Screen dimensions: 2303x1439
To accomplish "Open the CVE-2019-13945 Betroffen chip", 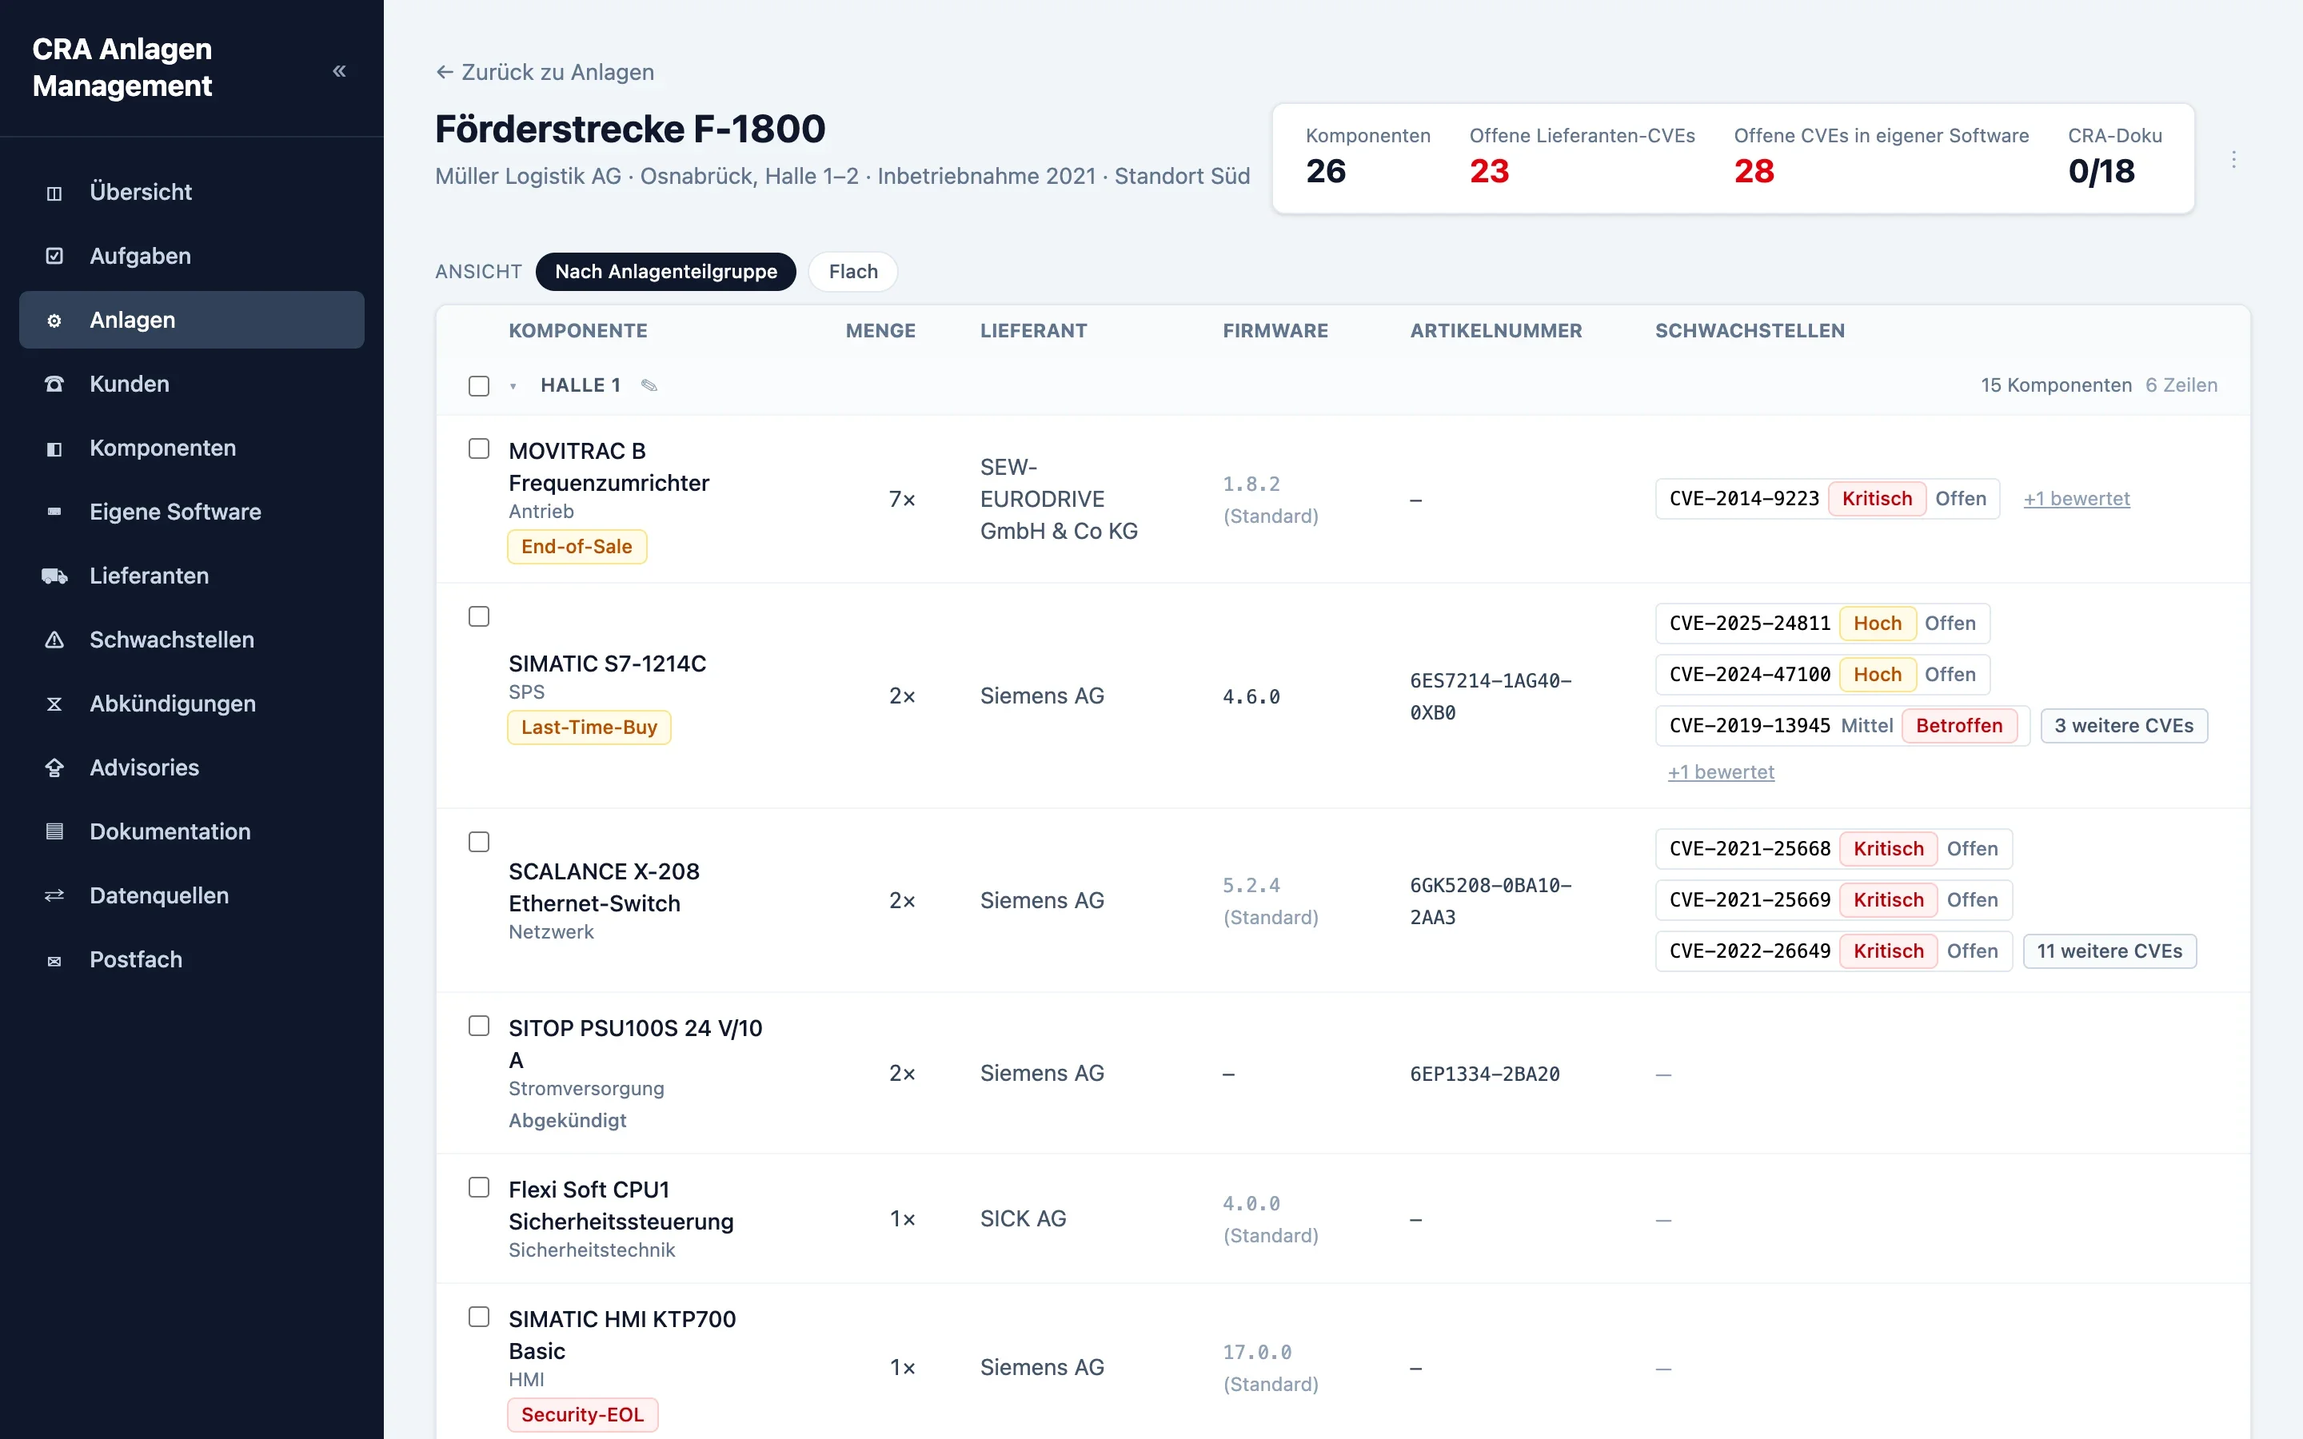I will pyautogui.click(x=1842, y=726).
